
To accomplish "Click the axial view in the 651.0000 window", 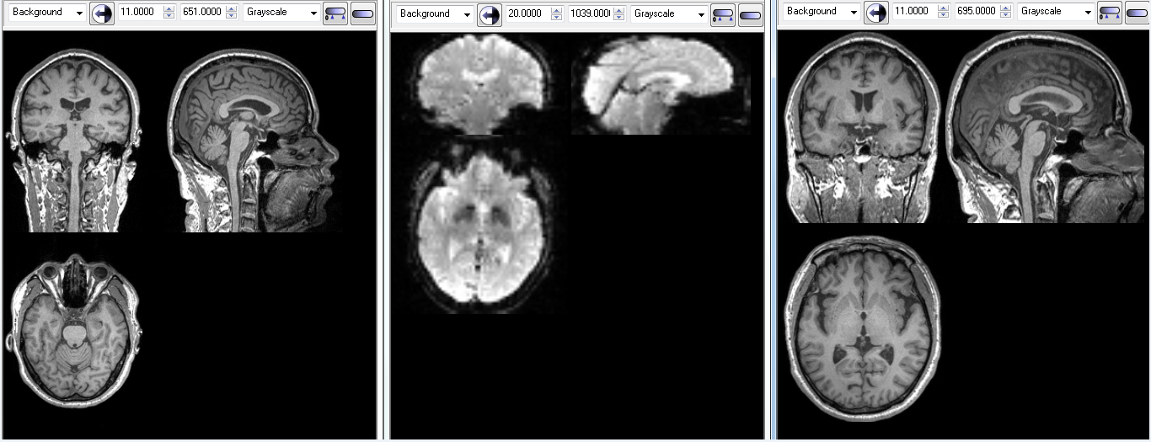I will coord(76,329).
